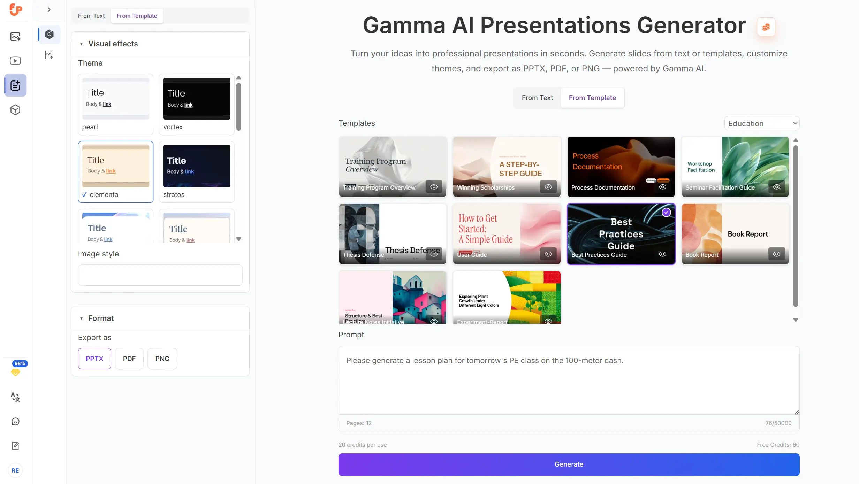This screenshot has width=859, height=484.
Task: Open the AI image generation tool
Action: click(x=15, y=36)
